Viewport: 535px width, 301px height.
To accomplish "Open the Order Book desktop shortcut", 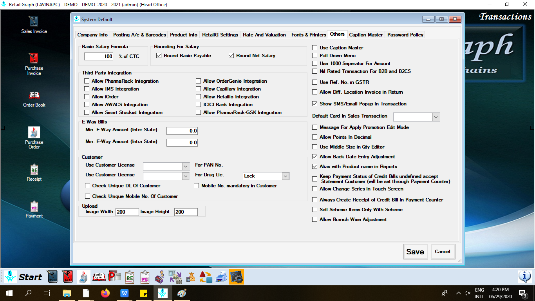I will click(34, 99).
